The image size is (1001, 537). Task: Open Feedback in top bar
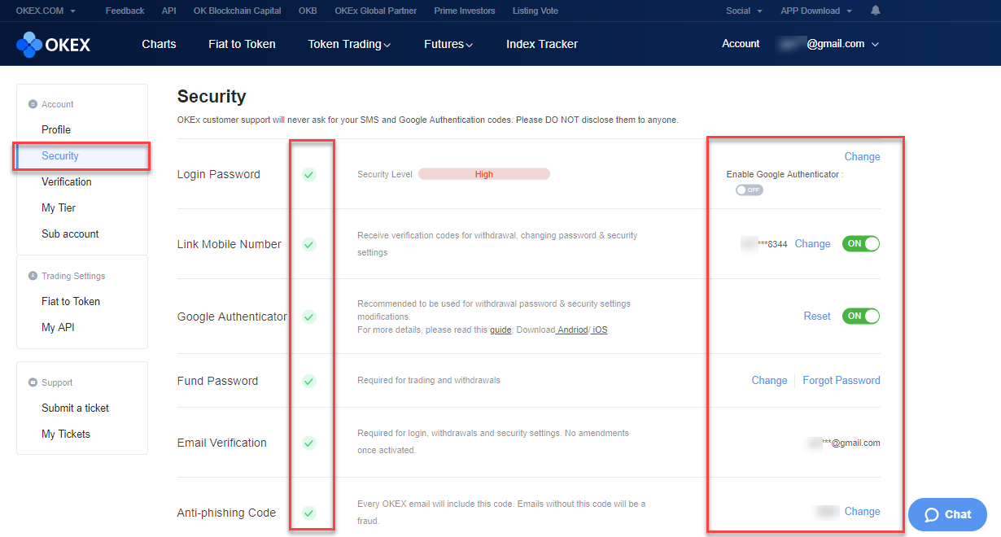(x=125, y=11)
